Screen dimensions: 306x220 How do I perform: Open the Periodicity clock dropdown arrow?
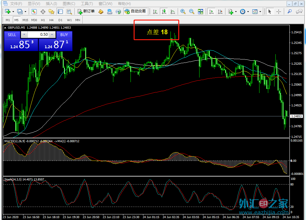[x=248, y=12]
